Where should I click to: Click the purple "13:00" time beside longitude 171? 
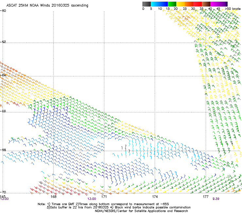pos(92,199)
